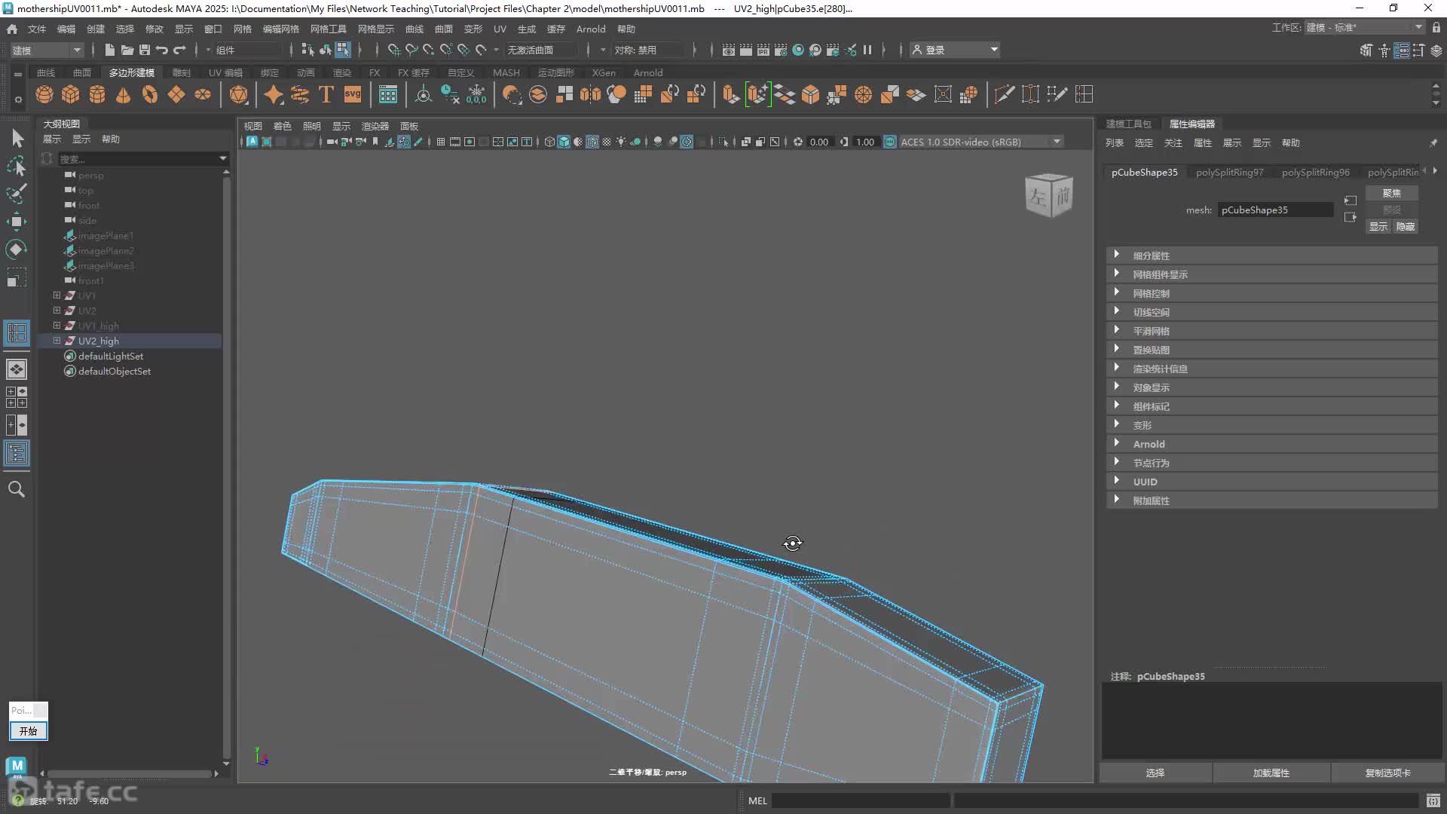Viewport: 1447px width, 814px height.
Task: Click the Bevel shelf icon
Action: (x=810, y=94)
